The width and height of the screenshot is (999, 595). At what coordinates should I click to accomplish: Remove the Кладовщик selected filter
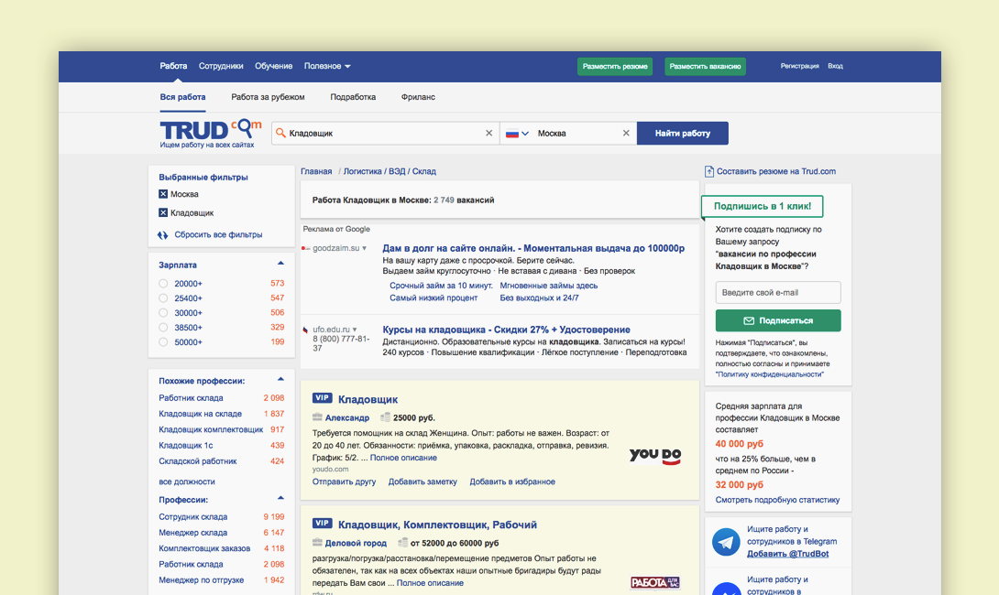[x=163, y=212]
